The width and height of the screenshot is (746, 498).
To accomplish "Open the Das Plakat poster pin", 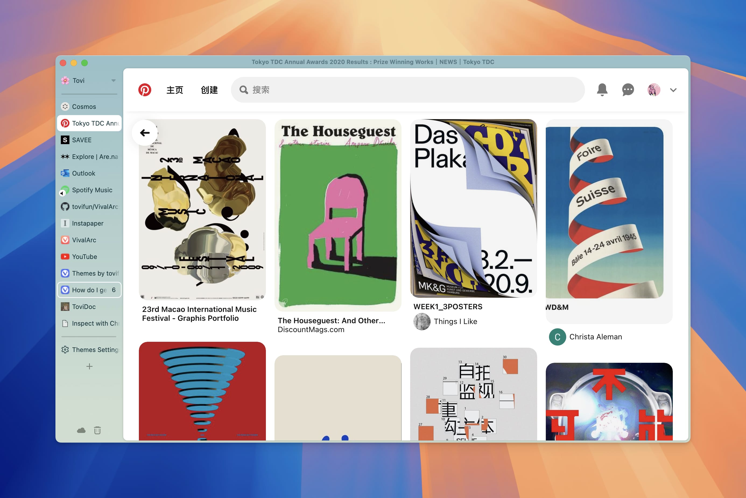I will [x=474, y=208].
